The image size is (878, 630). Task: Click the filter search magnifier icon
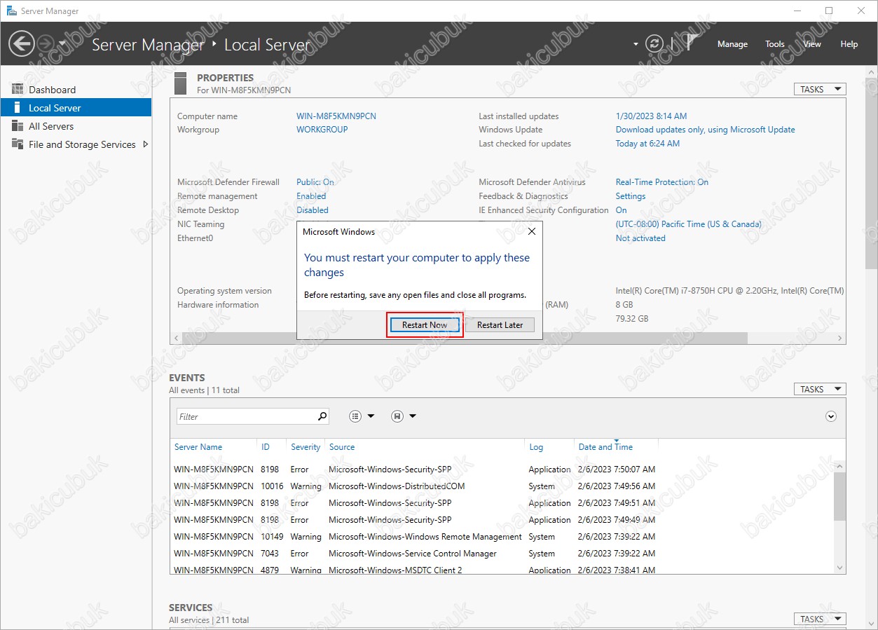322,416
